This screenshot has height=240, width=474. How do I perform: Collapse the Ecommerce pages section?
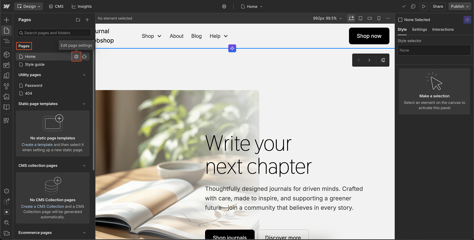[84, 233]
